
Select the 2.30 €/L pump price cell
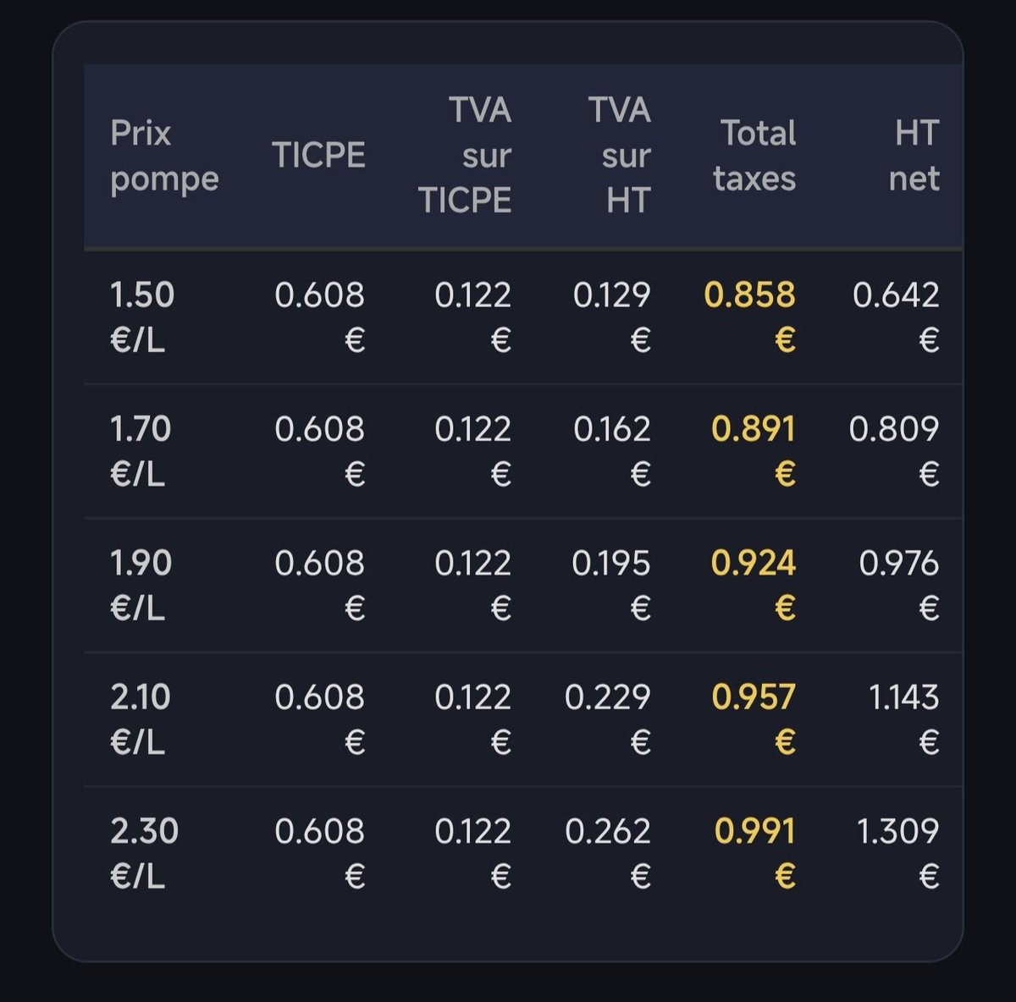click(144, 853)
